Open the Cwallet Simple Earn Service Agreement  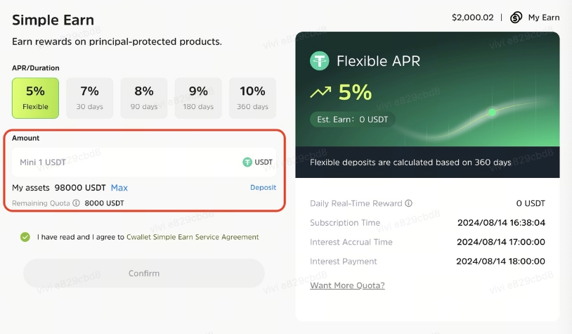(193, 238)
